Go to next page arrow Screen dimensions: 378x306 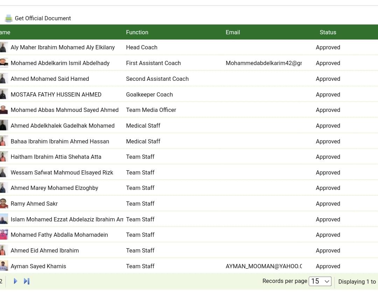click(x=15, y=281)
